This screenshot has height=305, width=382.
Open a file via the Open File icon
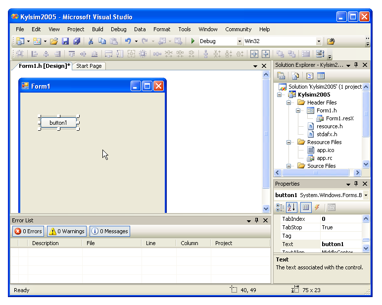pyautogui.click(x=54, y=41)
